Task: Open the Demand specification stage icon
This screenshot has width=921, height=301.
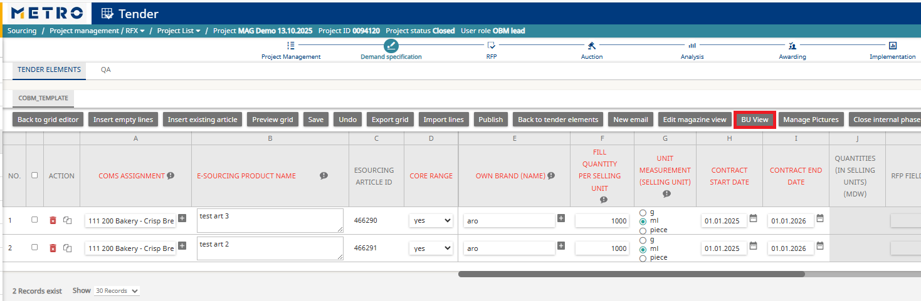Action: click(x=391, y=46)
